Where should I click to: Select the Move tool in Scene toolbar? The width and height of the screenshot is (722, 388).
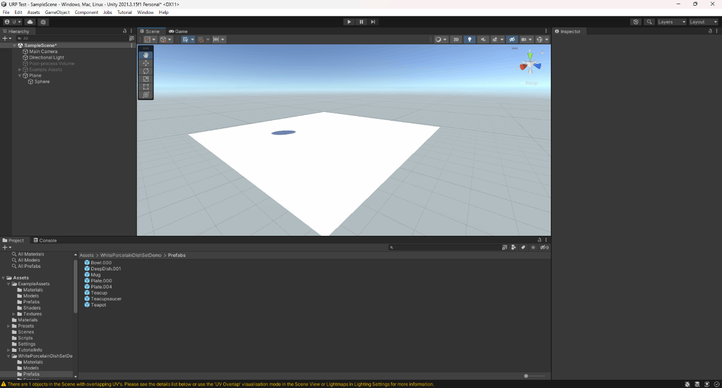coord(146,63)
